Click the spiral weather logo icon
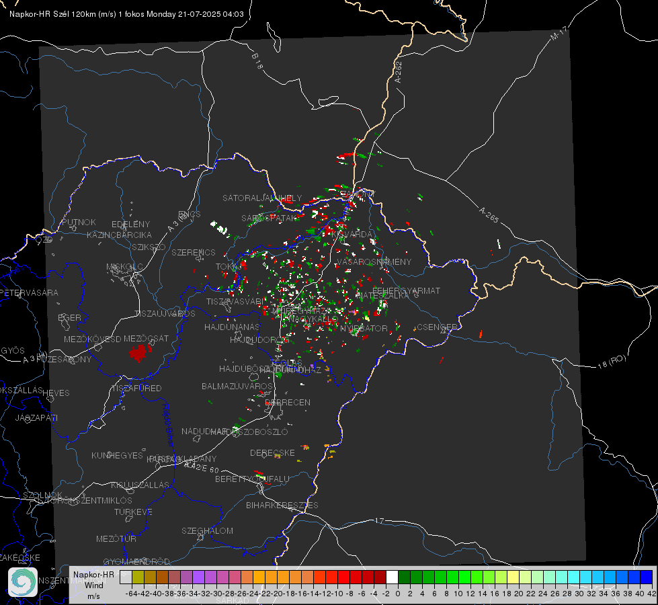 tap(23, 582)
